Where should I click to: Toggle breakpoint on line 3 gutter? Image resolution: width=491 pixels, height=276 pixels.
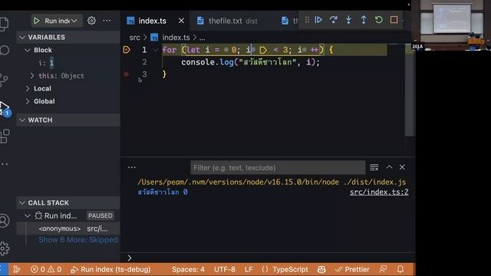[x=126, y=74]
